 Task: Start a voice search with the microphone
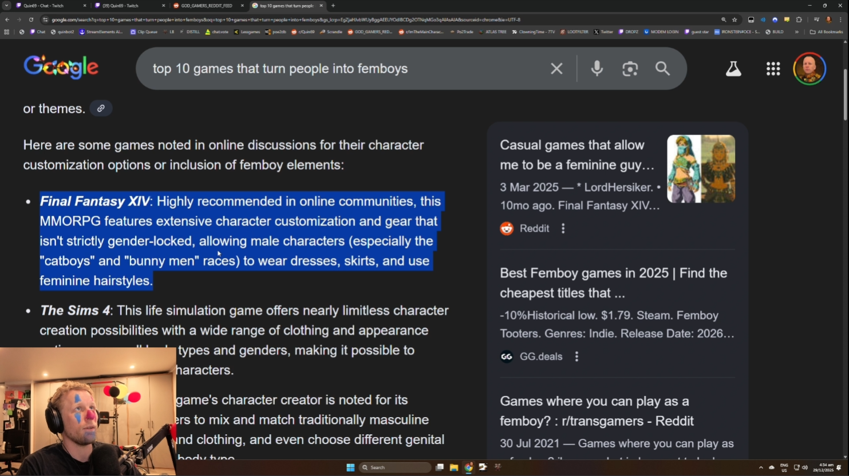pyautogui.click(x=597, y=69)
